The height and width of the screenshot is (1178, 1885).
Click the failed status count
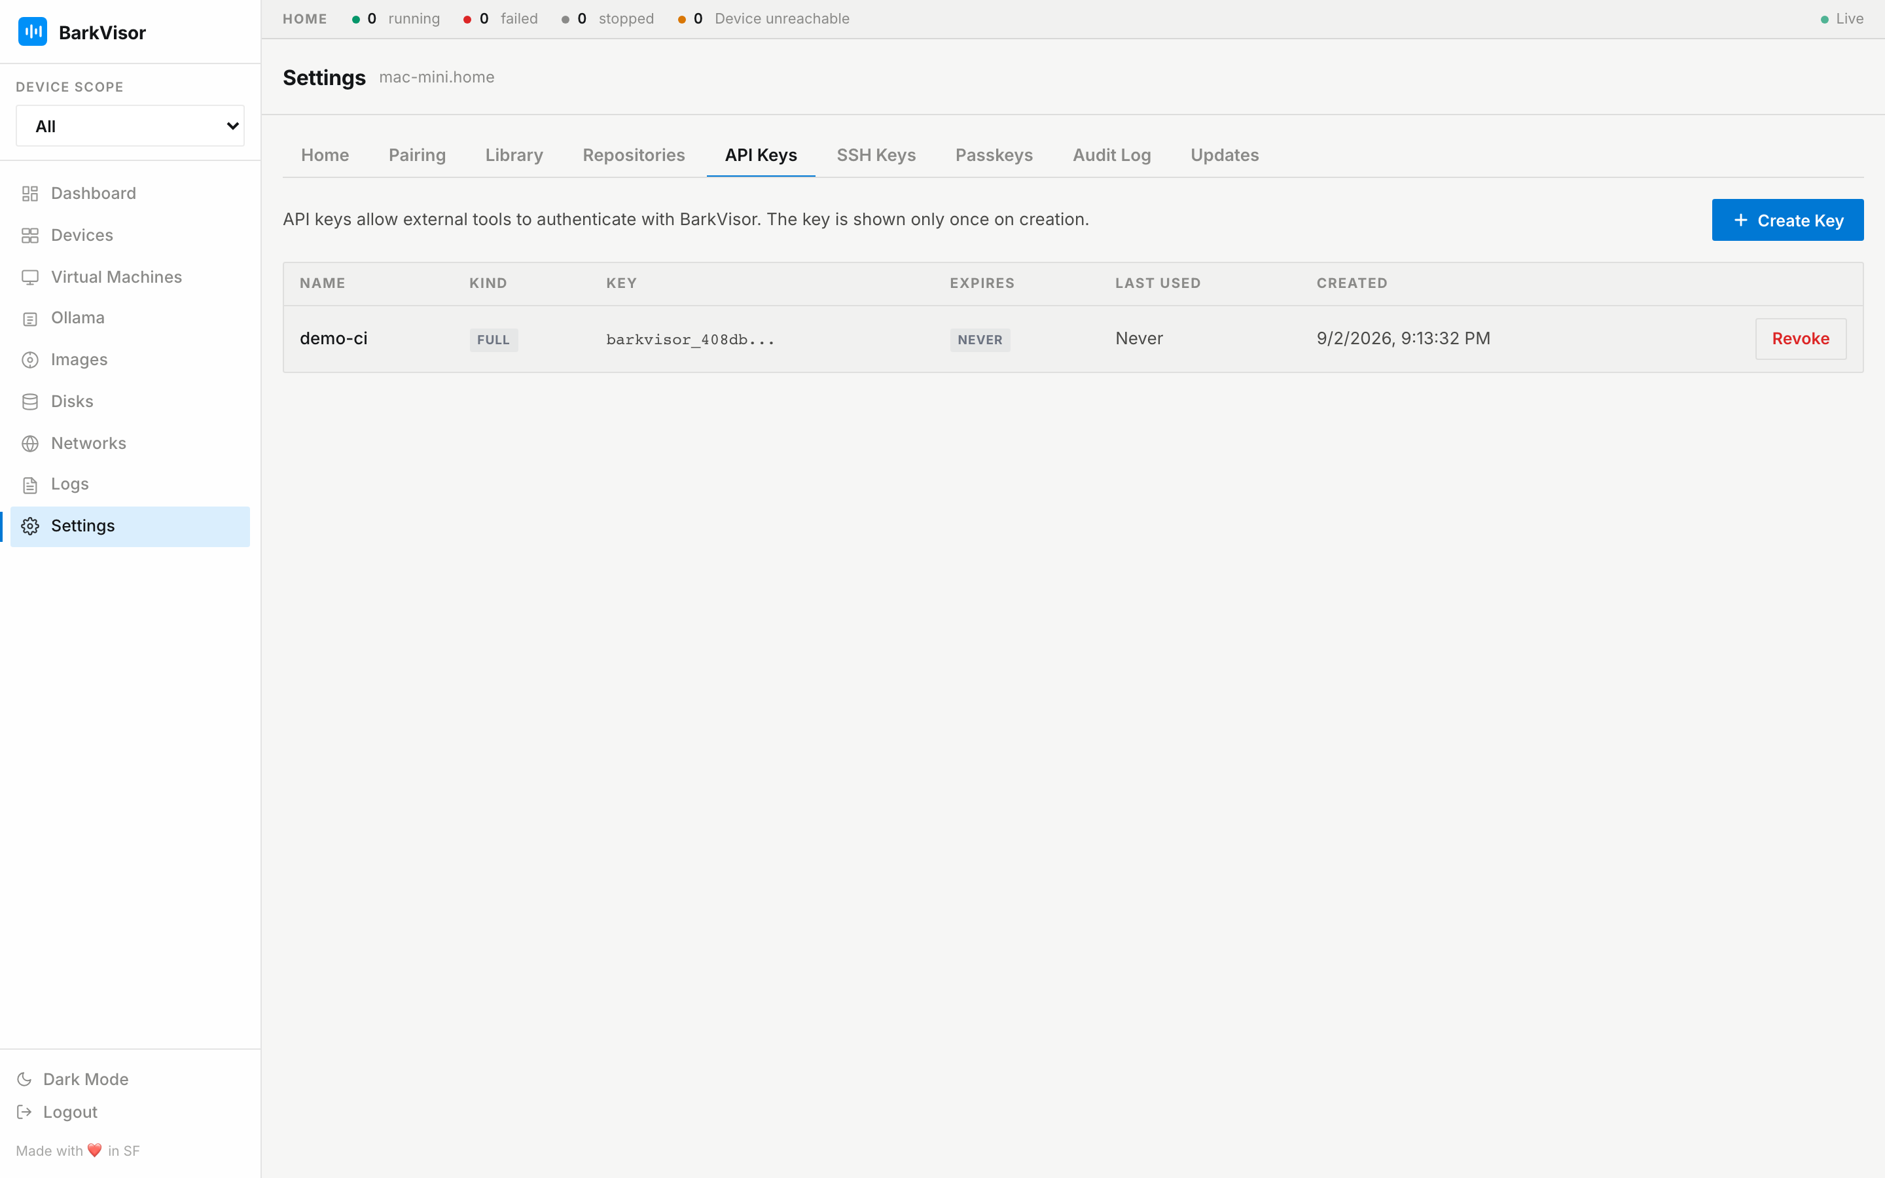(500, 19)
